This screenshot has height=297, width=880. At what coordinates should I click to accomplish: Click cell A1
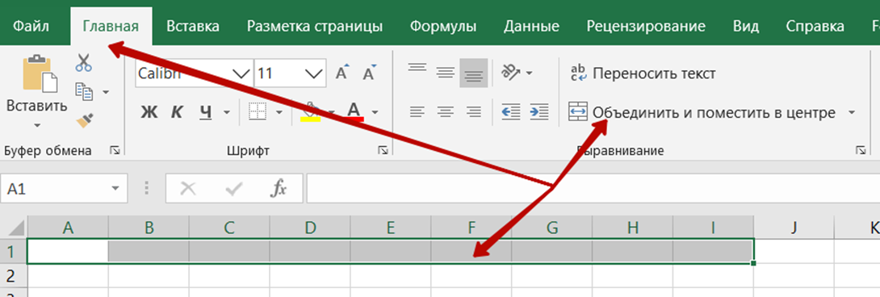[68, 251]
